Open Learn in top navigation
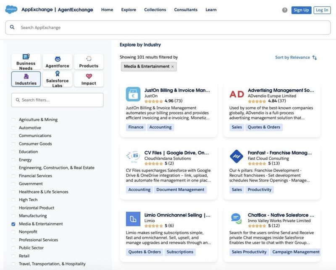Image resolution: width=336 pixels, height=270 pixels. [x=211, y=10]
